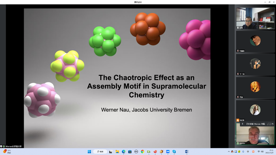Image resolution: width=276 pixels, height=155 pixels.
Task: Click Werner's video thumbnail in participant strip
Action: pyautogui.click(x=255, y=134)
